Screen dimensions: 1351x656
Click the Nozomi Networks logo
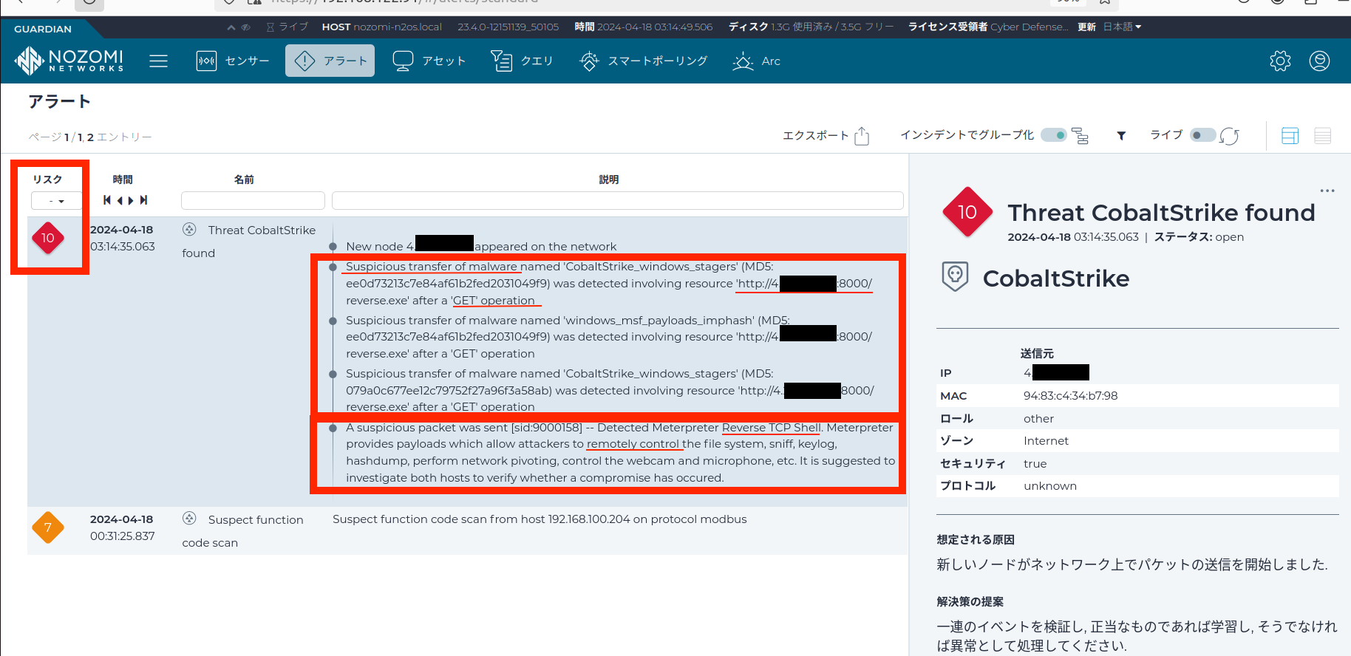[x=69, y=61]
